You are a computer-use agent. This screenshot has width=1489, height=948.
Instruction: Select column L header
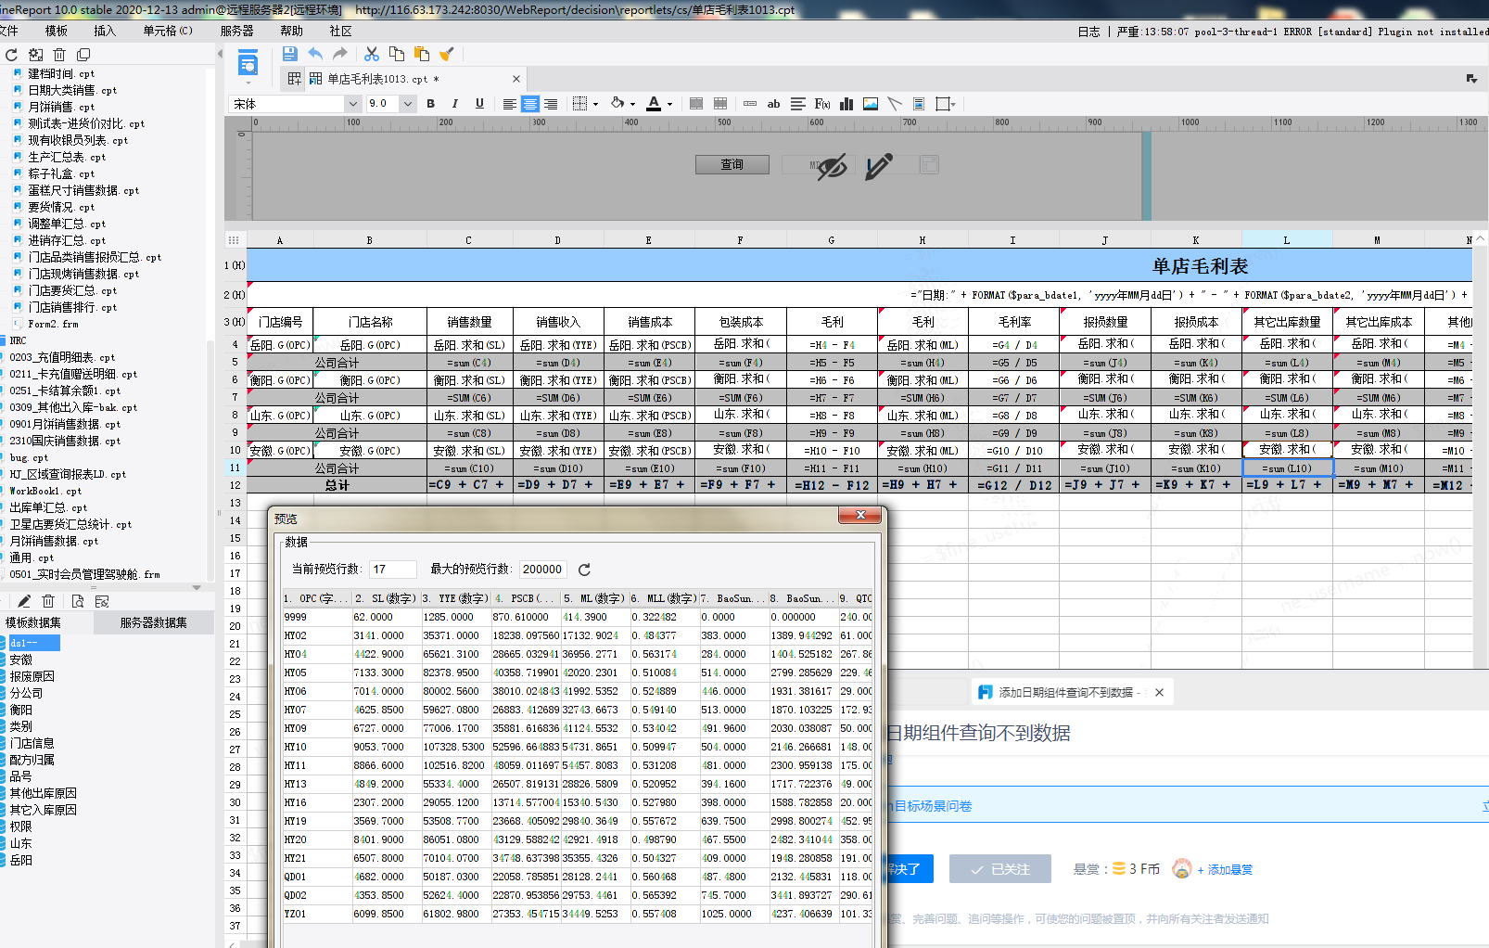tap(1287, 240)
